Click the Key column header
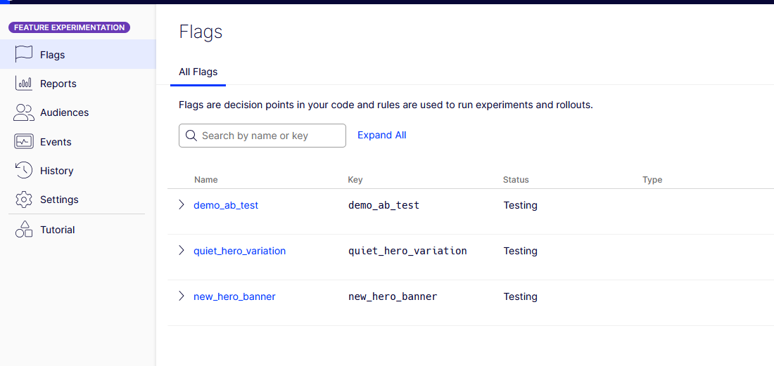The width and height of the screenshot is (774, 366). tap(355, 180)
